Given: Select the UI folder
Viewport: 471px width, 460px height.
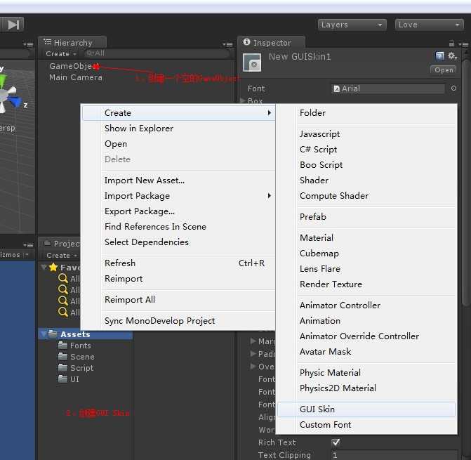Looking at the screenshot, I should [69, 379].
